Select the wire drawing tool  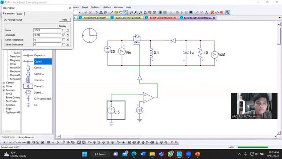pos(111,12)
